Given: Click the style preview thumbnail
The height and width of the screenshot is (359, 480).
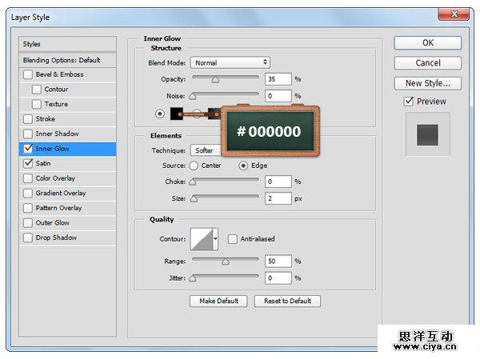Looking at the screenshot, I should coord(427,134).
